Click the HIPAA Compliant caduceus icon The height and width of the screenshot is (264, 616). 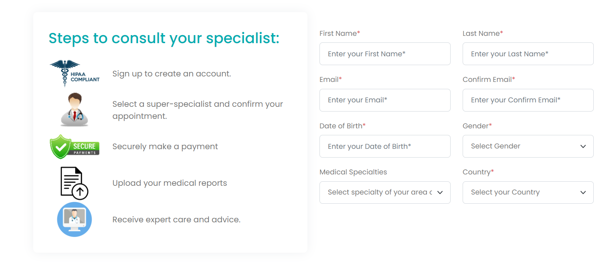point(74,73)
